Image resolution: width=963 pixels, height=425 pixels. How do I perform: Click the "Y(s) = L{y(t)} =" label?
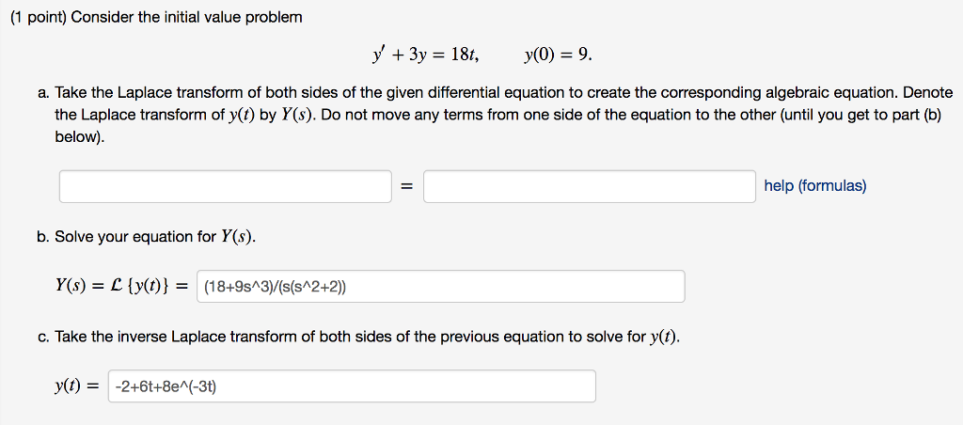pyautogui.click(x=120, y=287)
